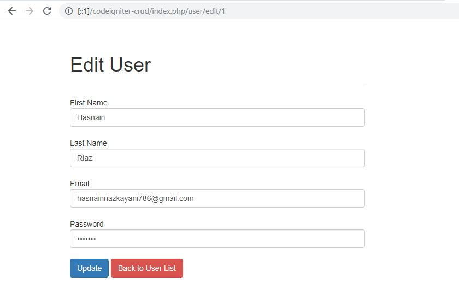The height and width of the screenshot is (301, 459).
Task: Submit the form with the Update button
Action: 89,268
